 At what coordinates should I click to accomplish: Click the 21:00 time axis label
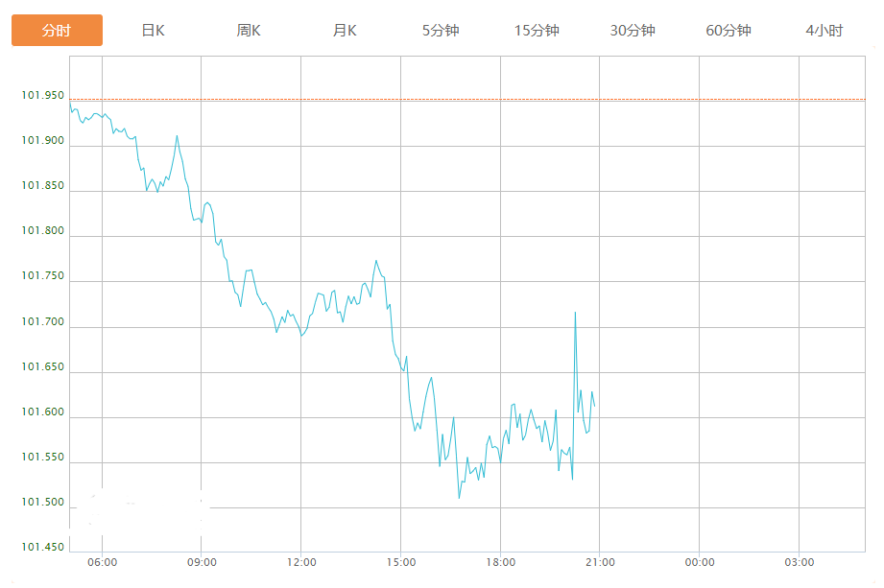tap(600, 562)
